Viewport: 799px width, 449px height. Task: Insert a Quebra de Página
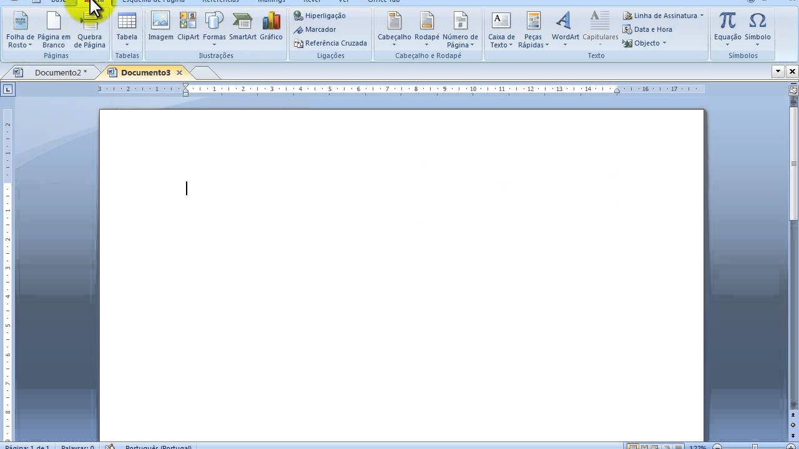point(90,30)
